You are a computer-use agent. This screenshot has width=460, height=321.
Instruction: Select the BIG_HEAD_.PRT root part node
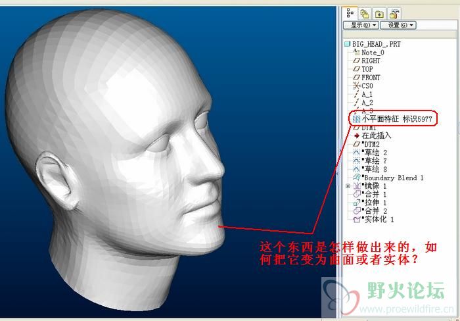coord(373,44)
